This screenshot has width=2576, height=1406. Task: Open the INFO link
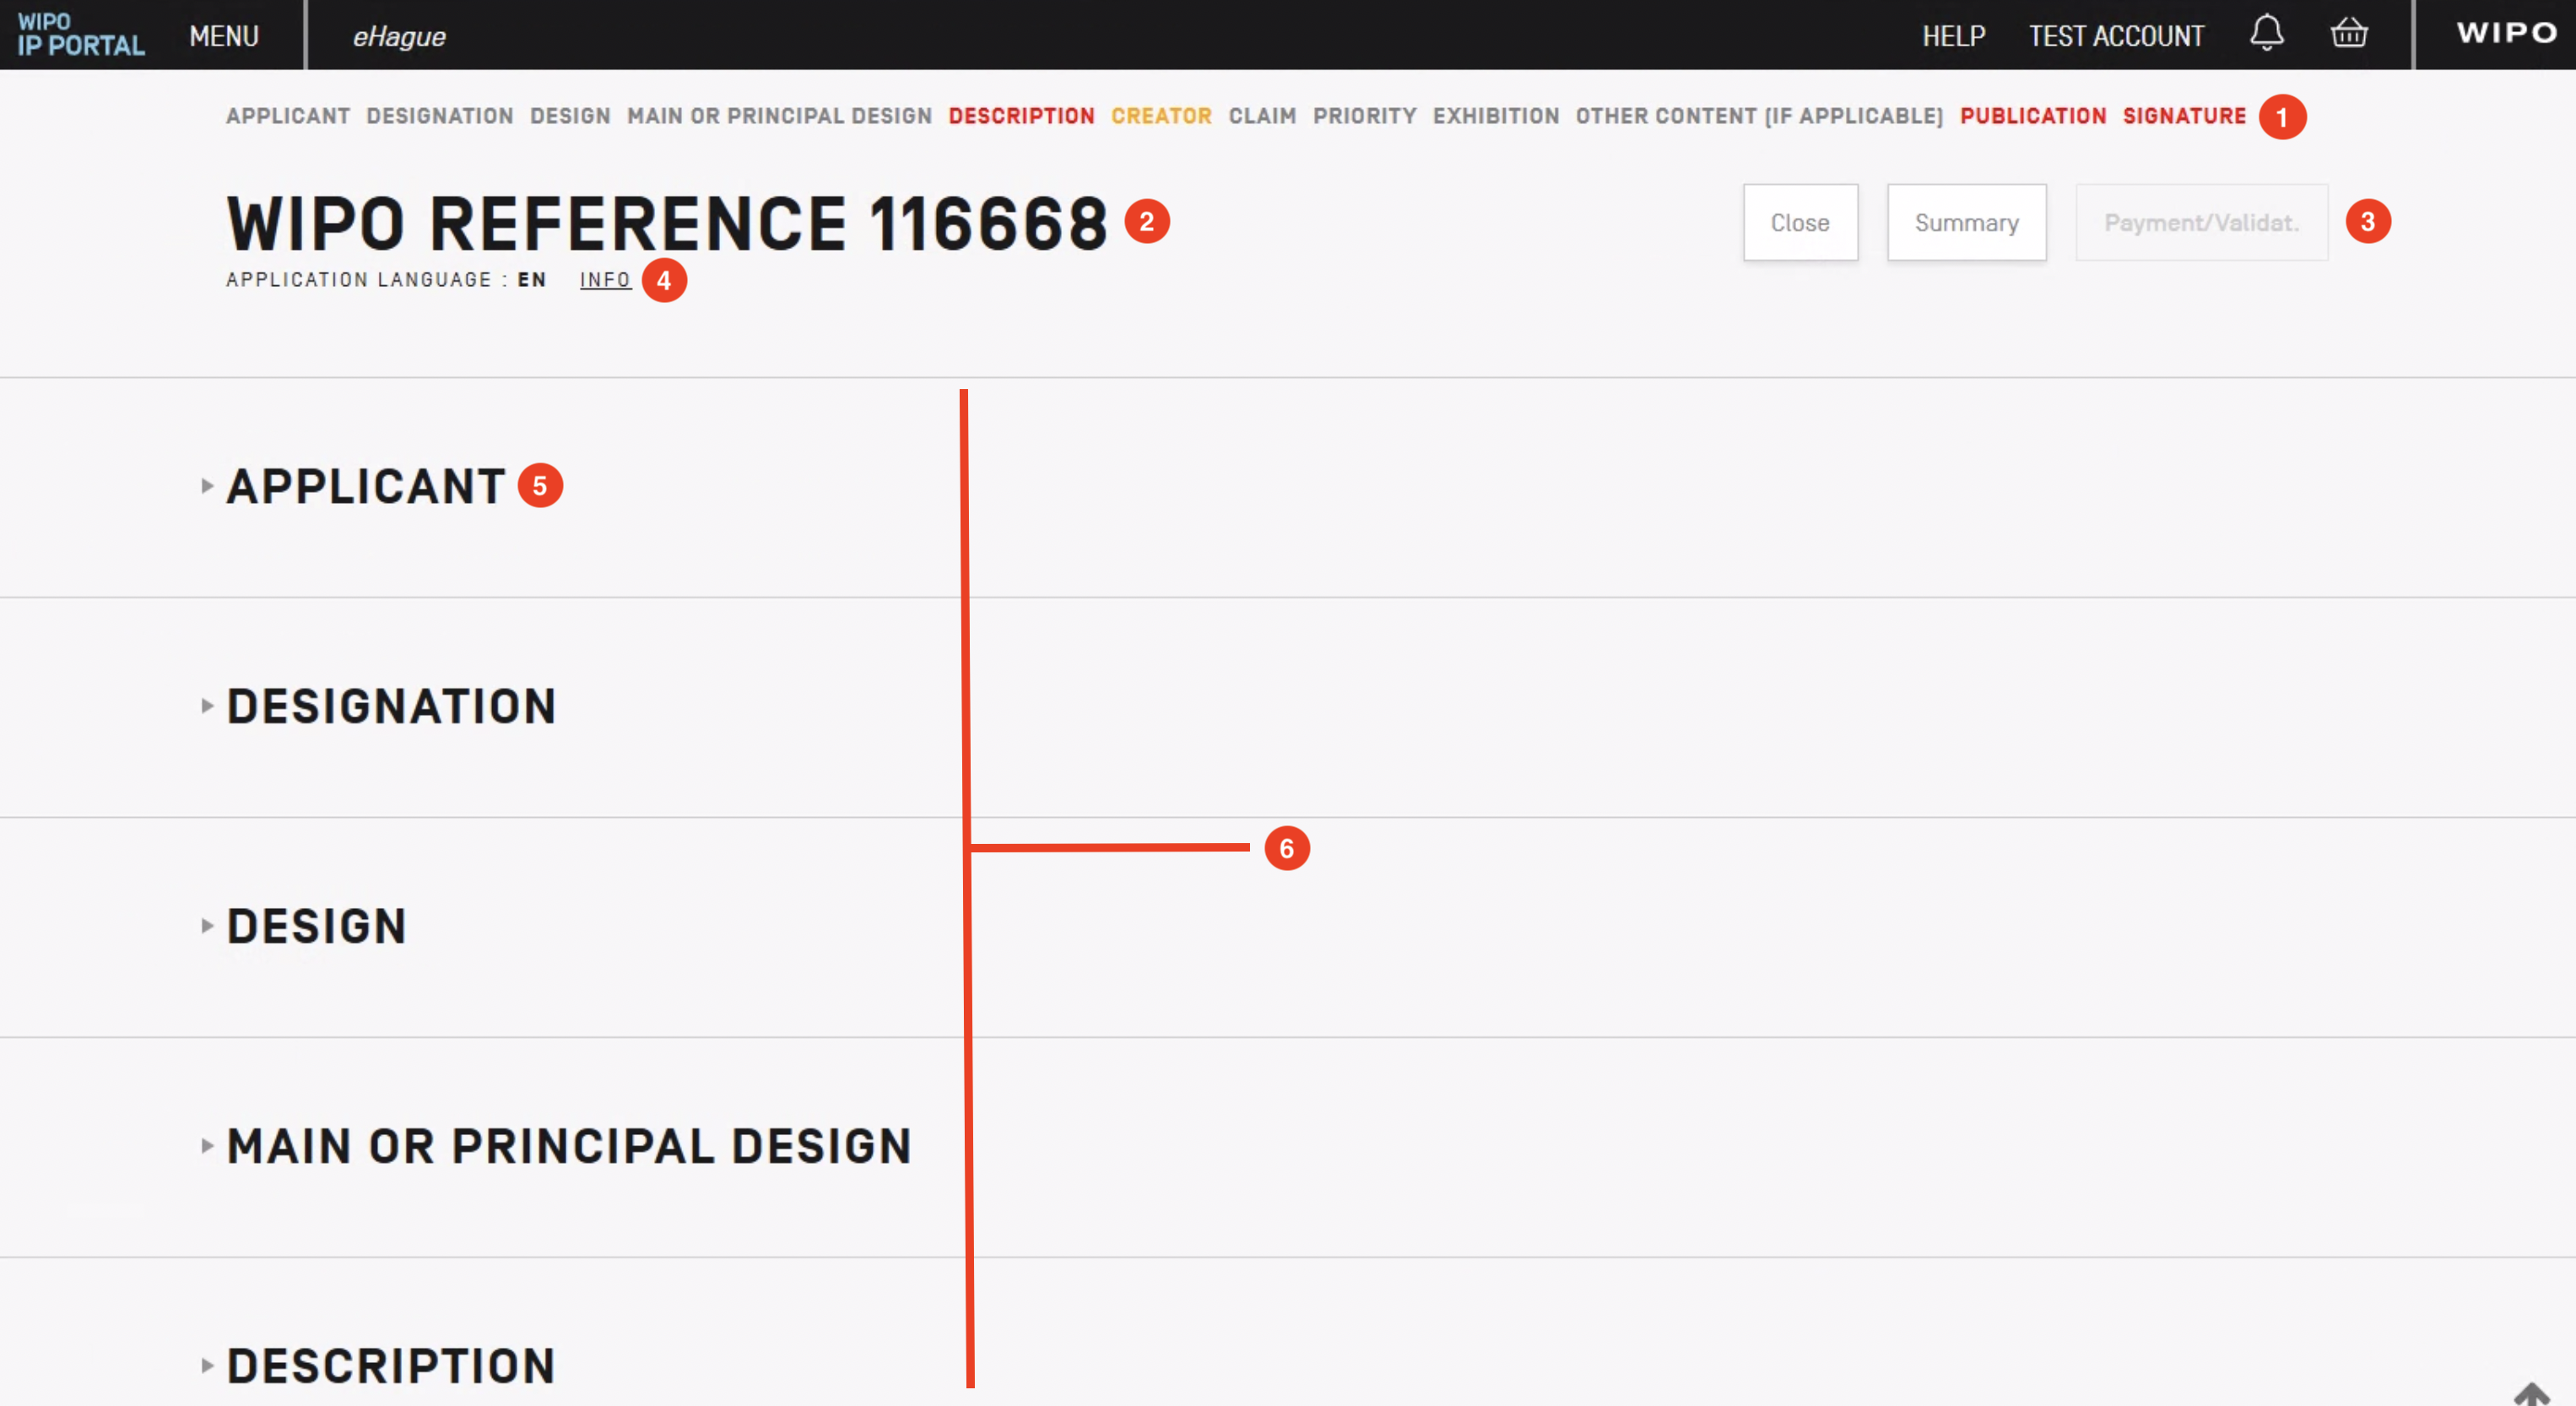[605, 280]
